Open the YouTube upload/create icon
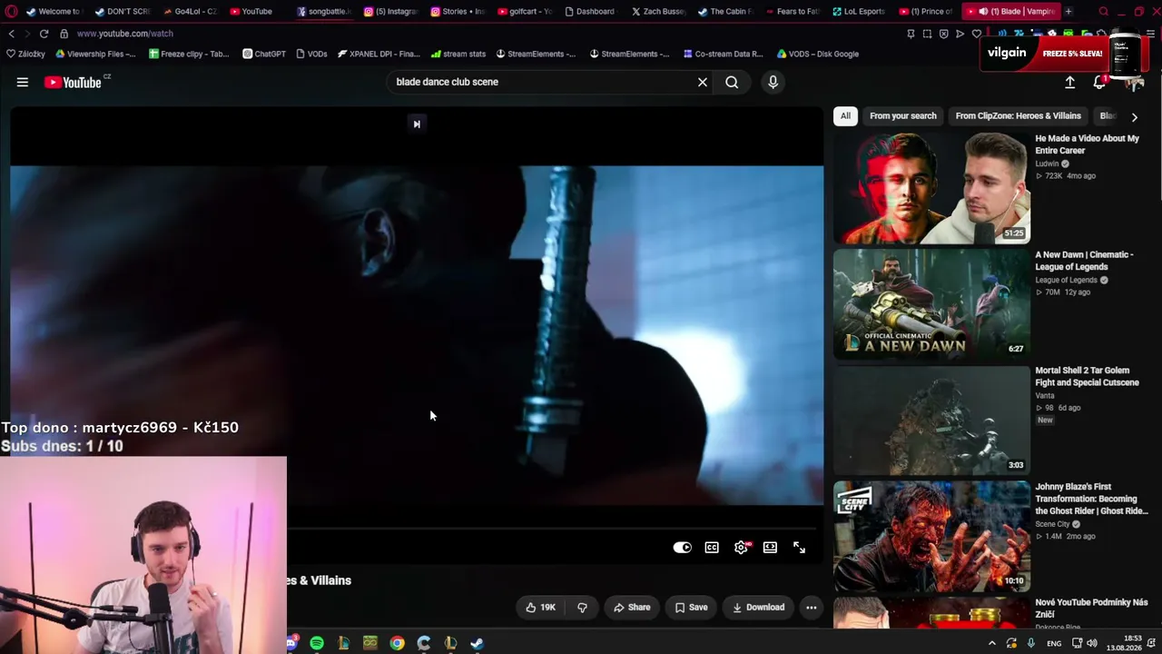Viewport: 1162px width, 654px height. [x=1069, y=82]
